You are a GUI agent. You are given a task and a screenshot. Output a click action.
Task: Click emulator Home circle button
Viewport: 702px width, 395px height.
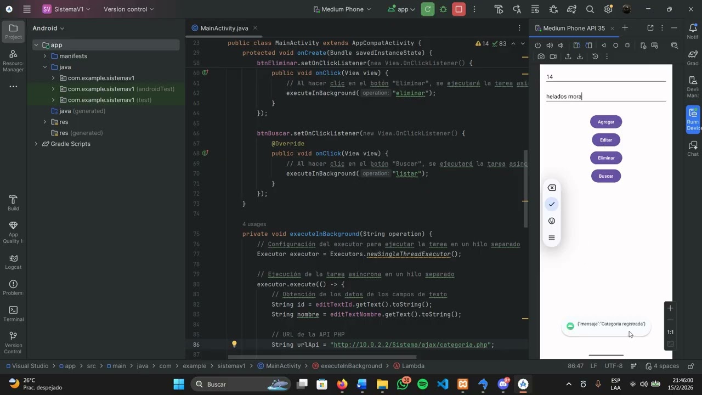[x=615, y=46]
